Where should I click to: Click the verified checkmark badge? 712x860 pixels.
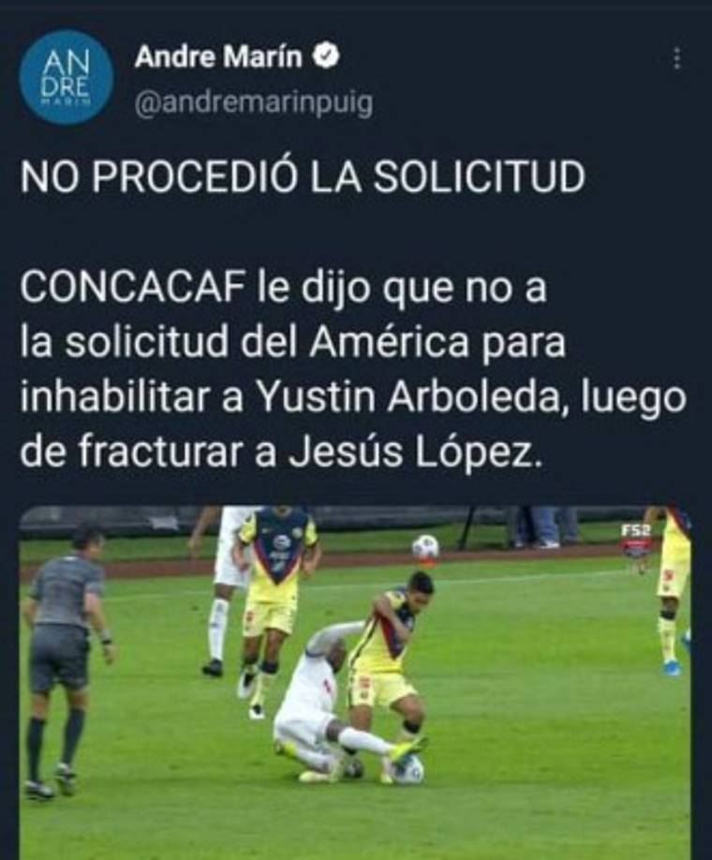326,56
